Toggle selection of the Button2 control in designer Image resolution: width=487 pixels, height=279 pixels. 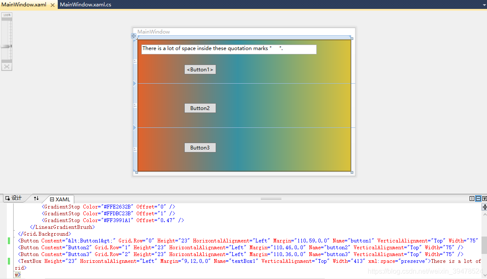click(200, 108)
